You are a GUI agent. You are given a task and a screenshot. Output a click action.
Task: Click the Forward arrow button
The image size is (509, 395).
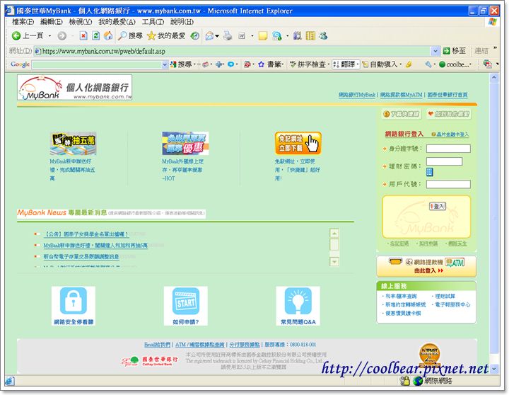click(62, 36)
